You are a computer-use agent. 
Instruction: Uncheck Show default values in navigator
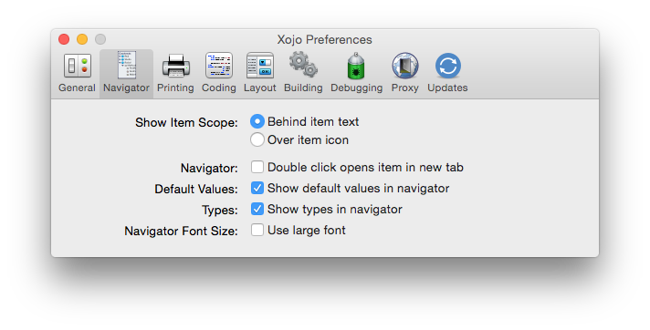pos(257,188)
